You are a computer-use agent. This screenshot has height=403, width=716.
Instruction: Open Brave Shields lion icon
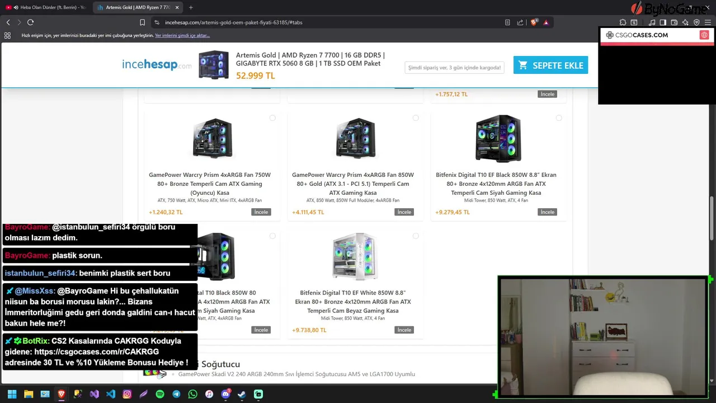[x=534, y=22]
